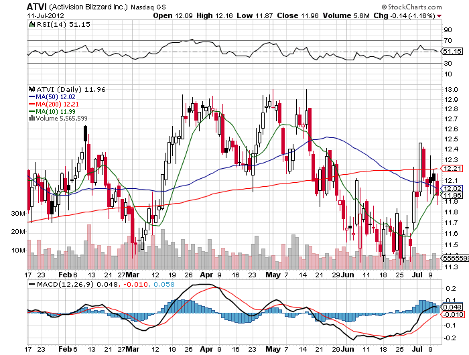Click the Jun label under the price chart
469x355 pixels.
coord(348,275)
